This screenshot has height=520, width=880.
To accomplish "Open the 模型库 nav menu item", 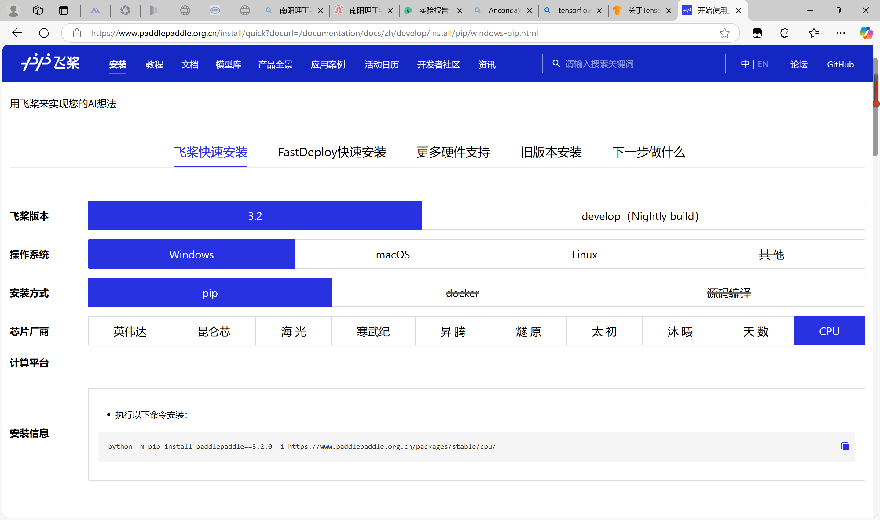I will coord(228,64).
